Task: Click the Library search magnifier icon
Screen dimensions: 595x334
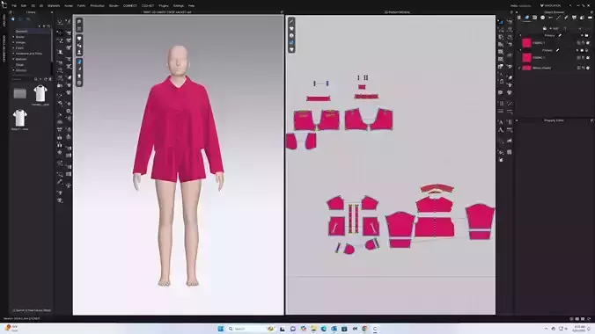Action: (36, 79)
